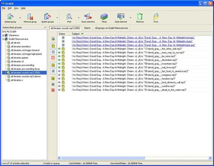Click yellow file icon of 12-david_gray the_other_side row
This screenshot has width=214, height=166.
(x=63, y=49)
